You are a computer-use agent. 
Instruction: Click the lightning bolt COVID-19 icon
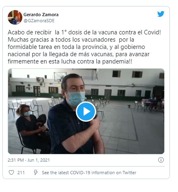click(36, 172)
